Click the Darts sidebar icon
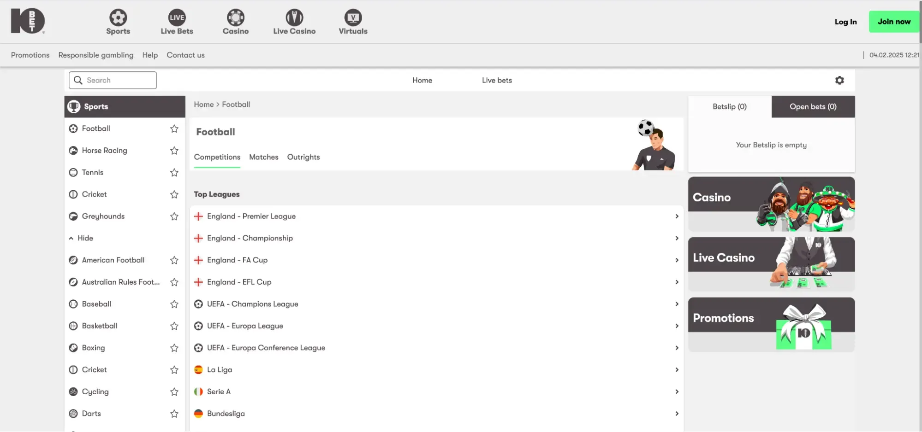The height and width of the screenshot is (432, 922). pos(73,414)
